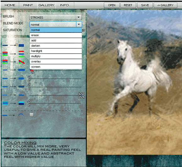Click the cyan and dark blue layered stroke icon
Screen dimensions: 182x167
tap(21, 103)
